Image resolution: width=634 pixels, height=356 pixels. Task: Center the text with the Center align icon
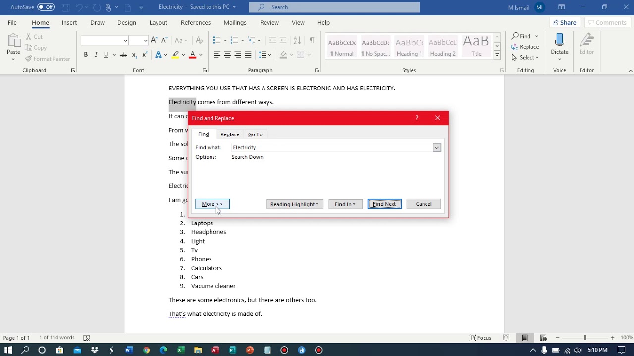point(227,55)
